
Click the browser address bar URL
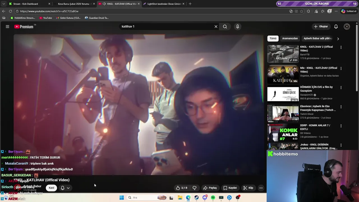(x=49, y=11)
